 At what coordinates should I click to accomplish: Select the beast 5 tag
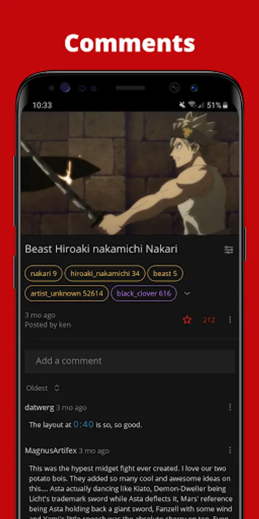click(165, 273)
